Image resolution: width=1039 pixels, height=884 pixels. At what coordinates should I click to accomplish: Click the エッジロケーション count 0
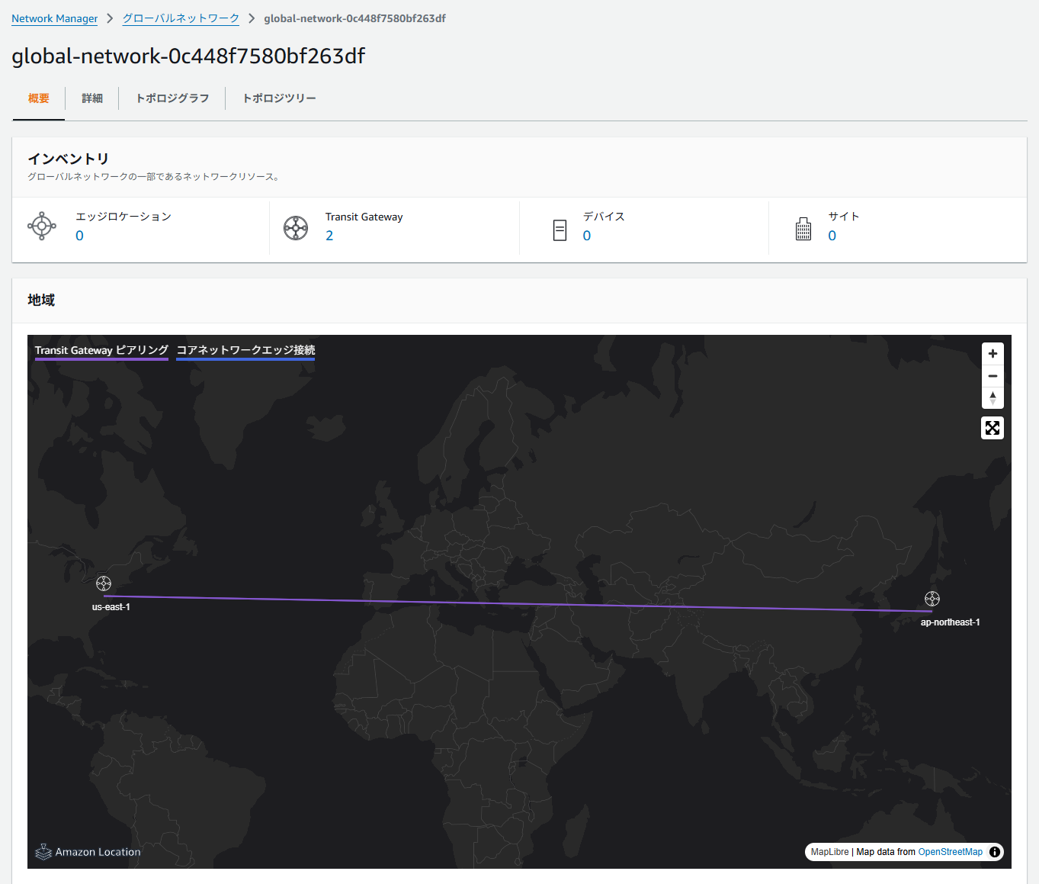coord(79,236)
